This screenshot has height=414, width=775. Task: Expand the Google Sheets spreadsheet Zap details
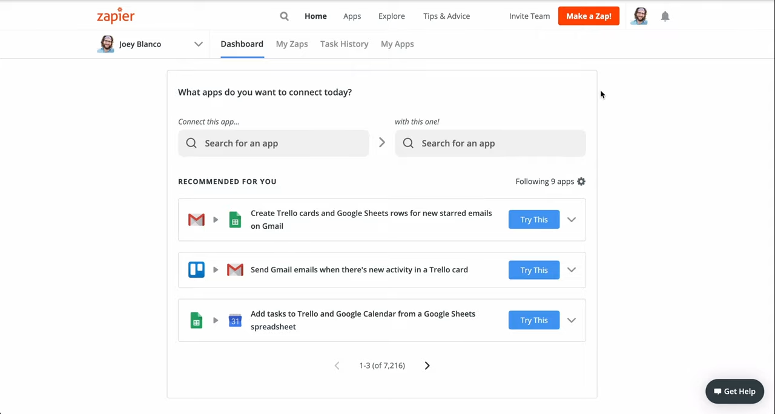(x=572, y=320)
